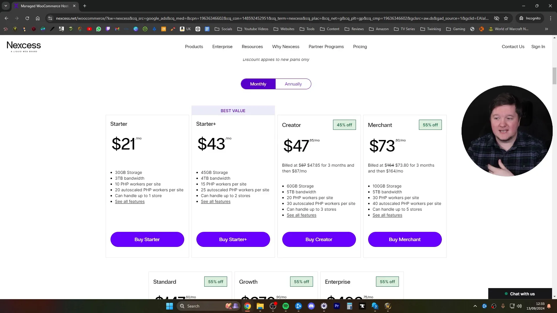Open a new browser tab
This screenshot has height=313, width=557.
click(x=85, y=6)
